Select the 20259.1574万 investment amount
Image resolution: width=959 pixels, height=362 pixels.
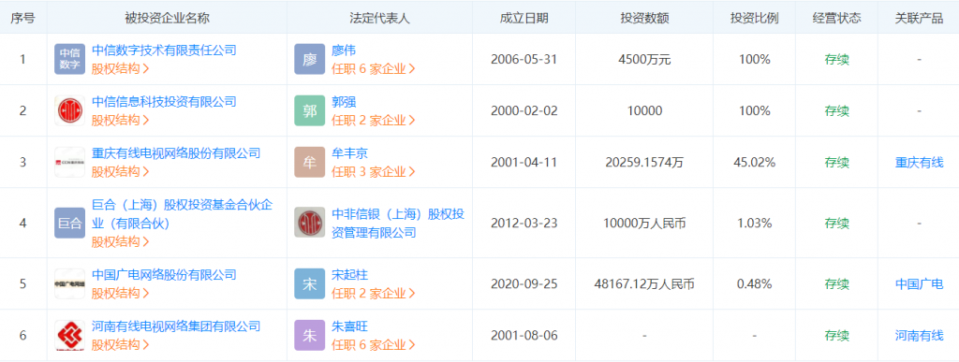tap(644, 163)
